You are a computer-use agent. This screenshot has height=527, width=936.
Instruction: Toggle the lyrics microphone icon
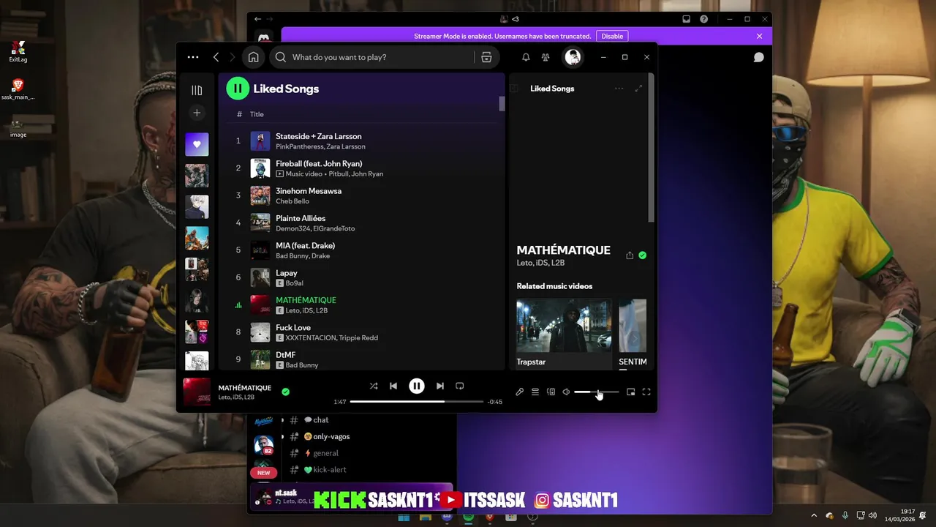tap(519, 392)
